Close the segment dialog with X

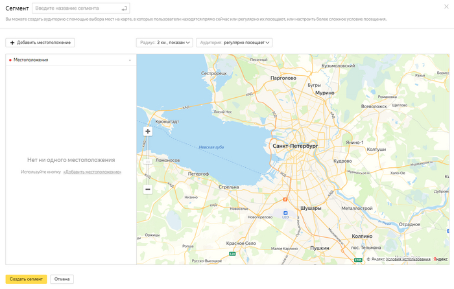(x=446, y=6)
